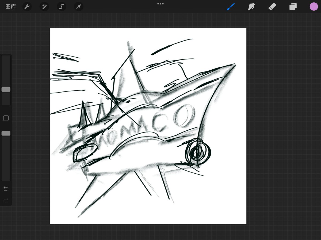Viewport: 321px width, 240px height.
Task: Select the Smudge tool
Action: click(x=251, y=7)
